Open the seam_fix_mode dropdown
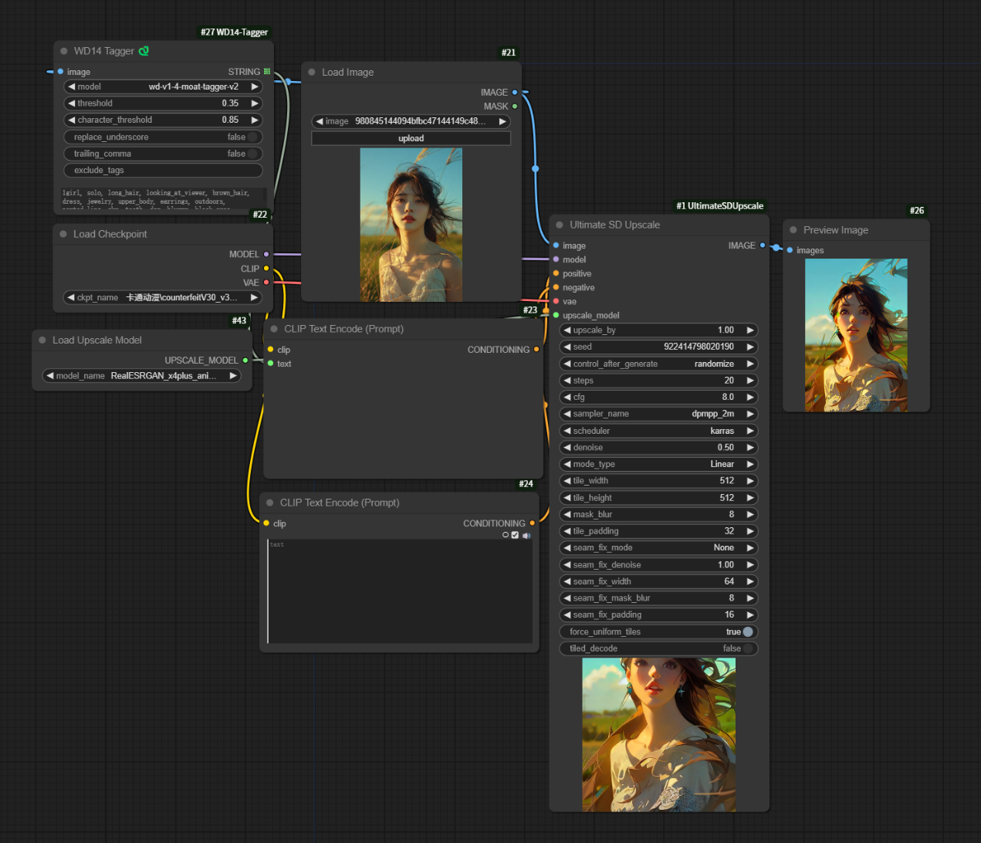The width and height of the screenshot is (981, 843). [x=658, y=548]
